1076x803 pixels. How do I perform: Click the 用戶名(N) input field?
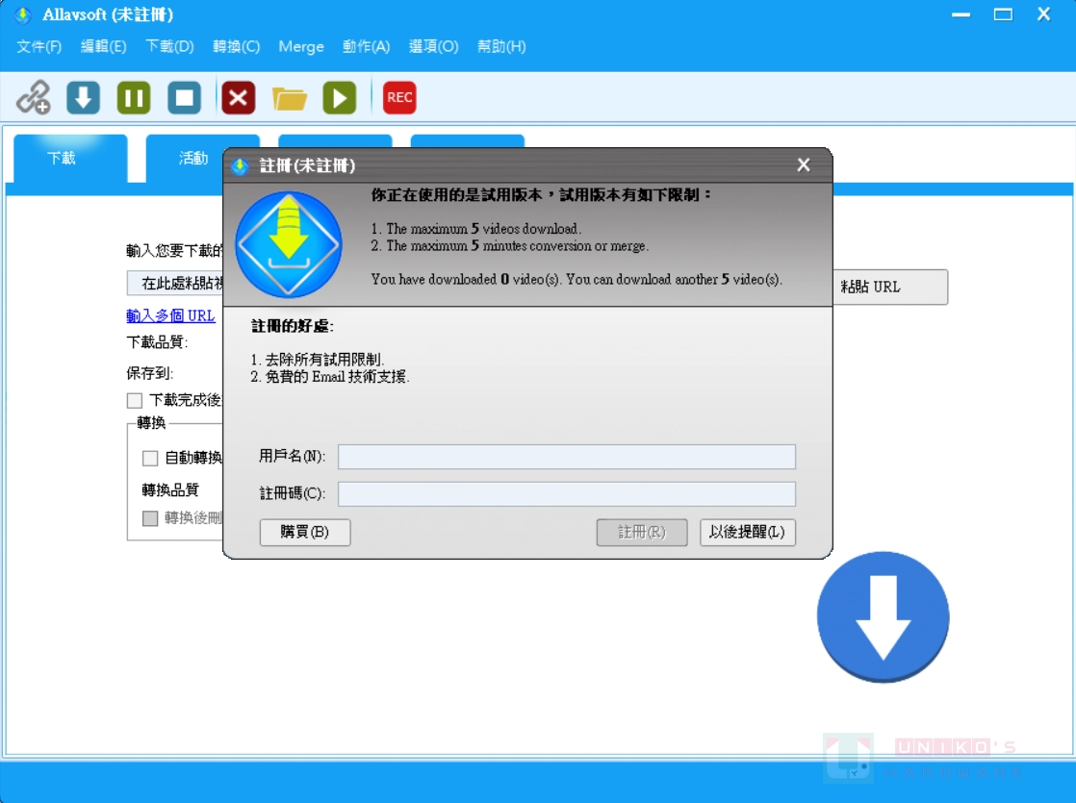[566, 457]
